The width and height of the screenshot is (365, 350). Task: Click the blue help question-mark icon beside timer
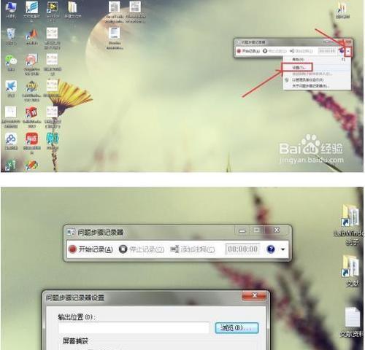271,249
